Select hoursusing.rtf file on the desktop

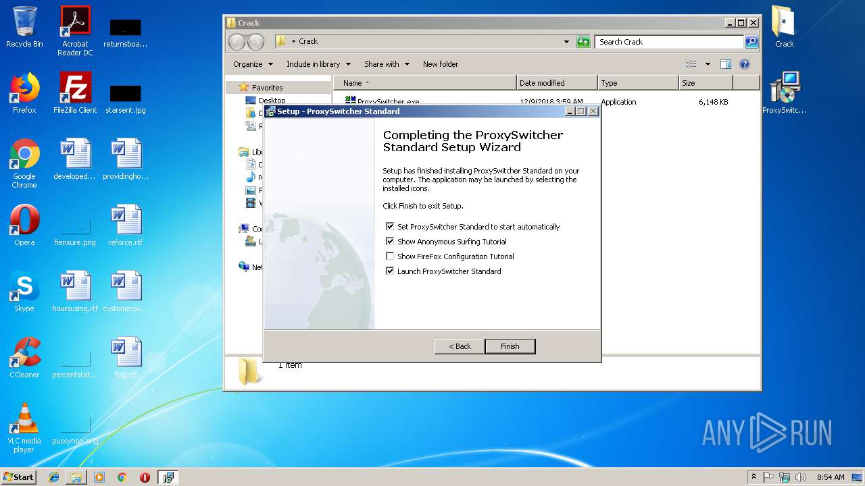coord(75,292)
